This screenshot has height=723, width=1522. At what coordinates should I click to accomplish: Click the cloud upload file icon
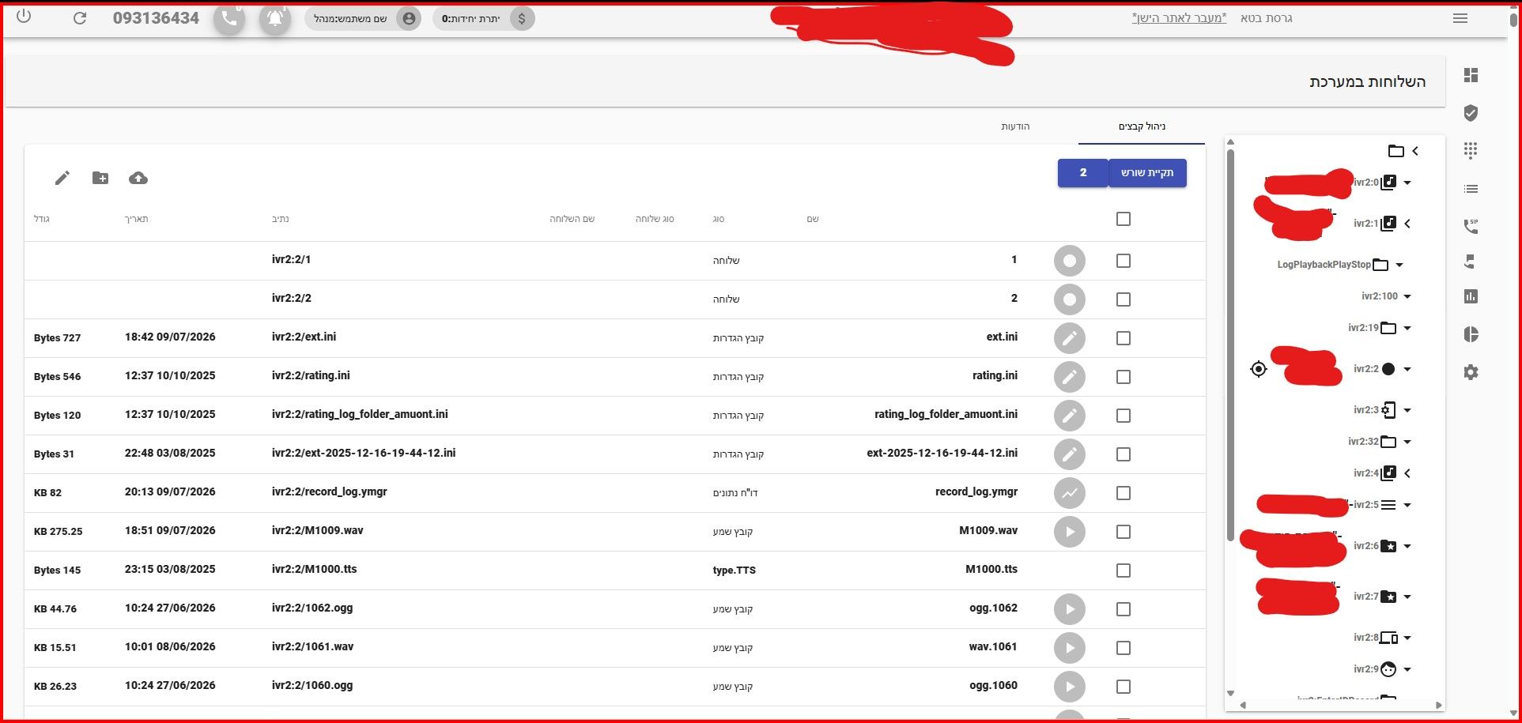pyautogui.click(x=138, y=179)
